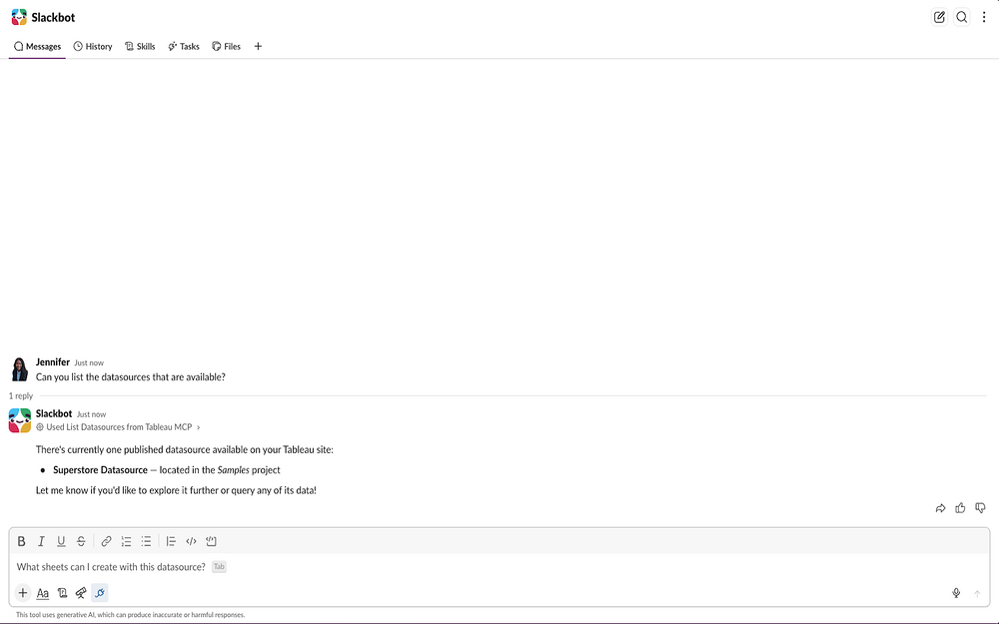The width and height of the screenshot is (999, 624).
Task: Open the three-dot more options menu
Action: pyautogui.click(x=984, y=17)
